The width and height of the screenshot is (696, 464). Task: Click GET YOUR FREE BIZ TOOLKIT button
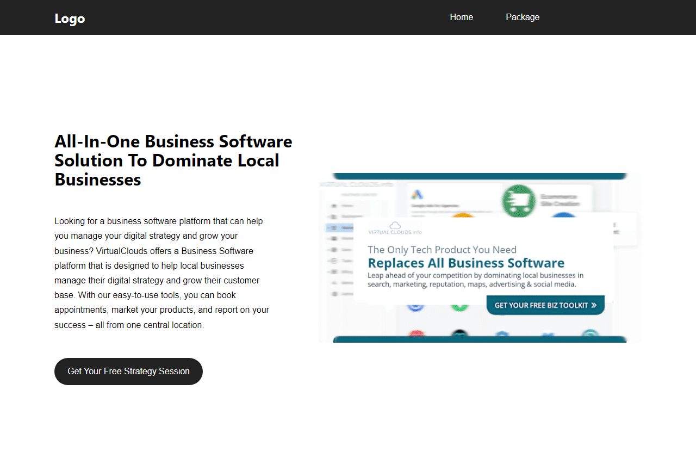(545, 305)
